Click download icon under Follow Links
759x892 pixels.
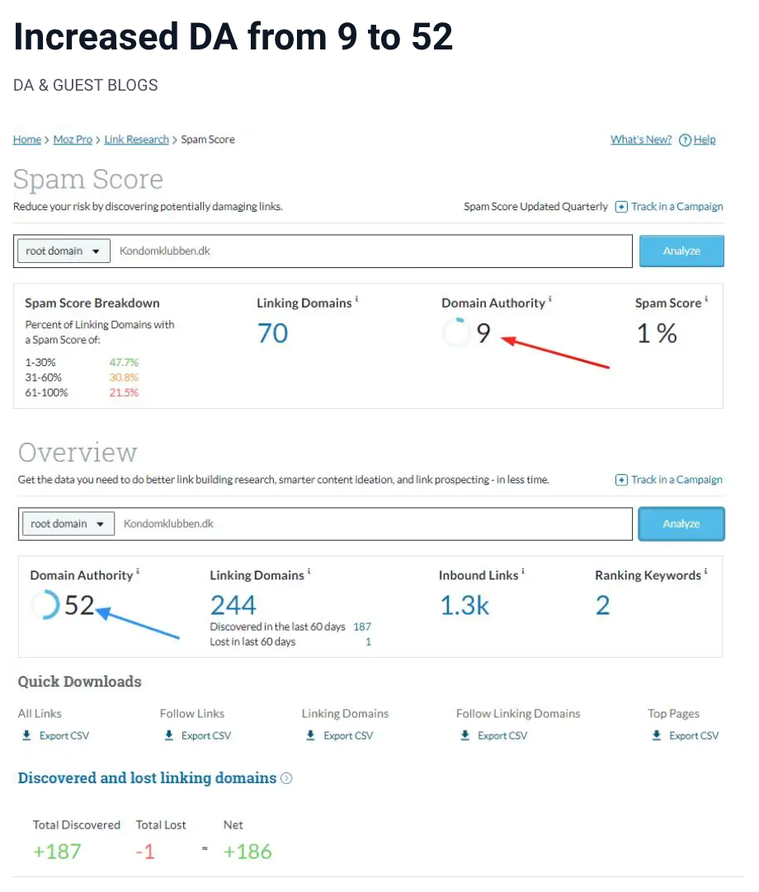click(x=168, y=735)
